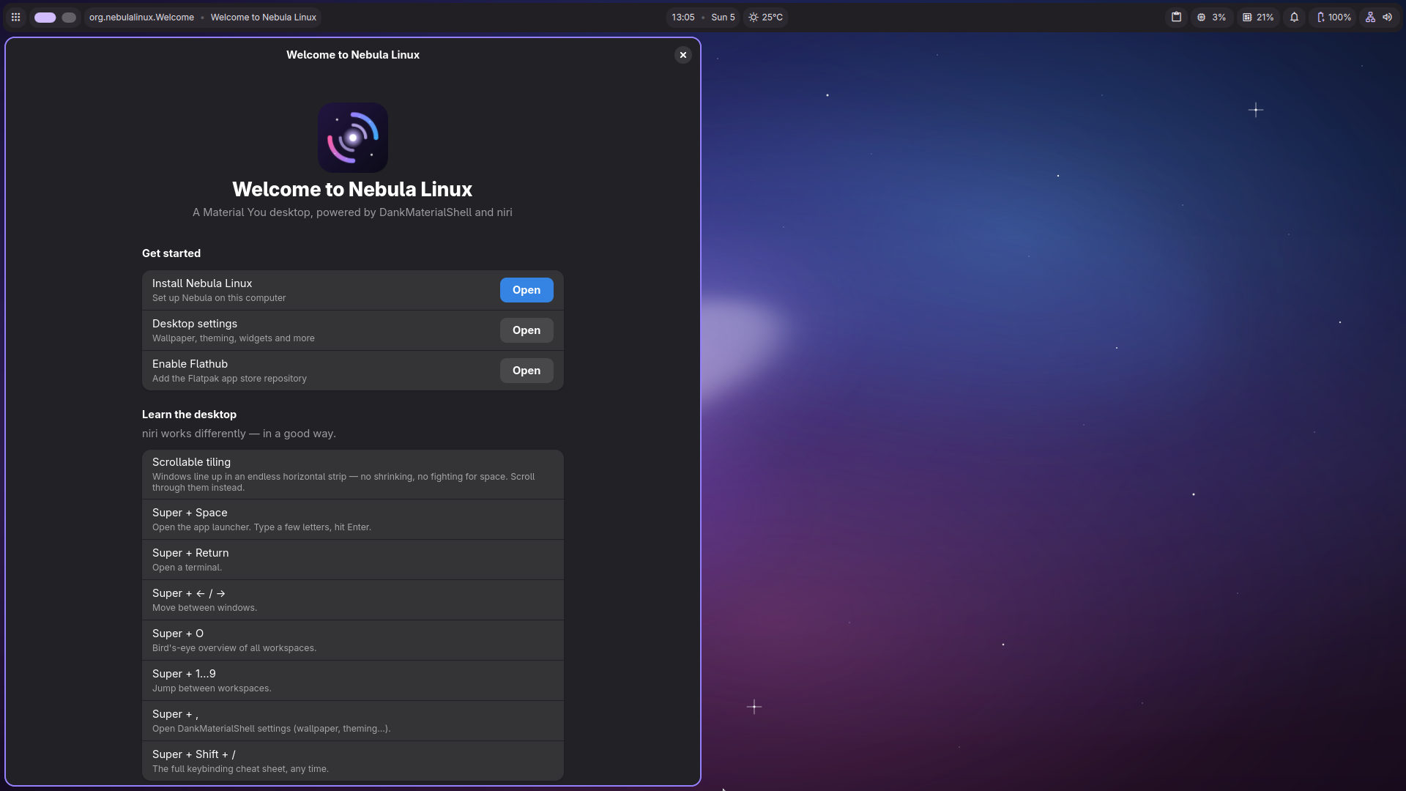Close the Welcome to Nebula Linux dialog
This screenshot has height=791, width=1406.
tap(682, 55)
